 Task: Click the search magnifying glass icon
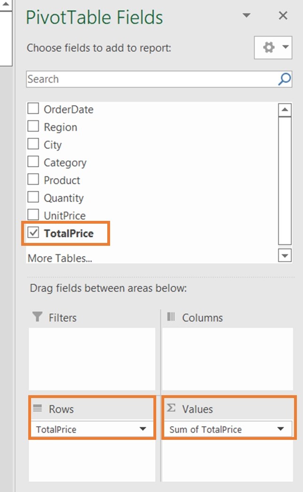coord(283,79)
